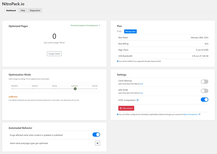Toggle purge affected cache when content updated

[96, 134]
